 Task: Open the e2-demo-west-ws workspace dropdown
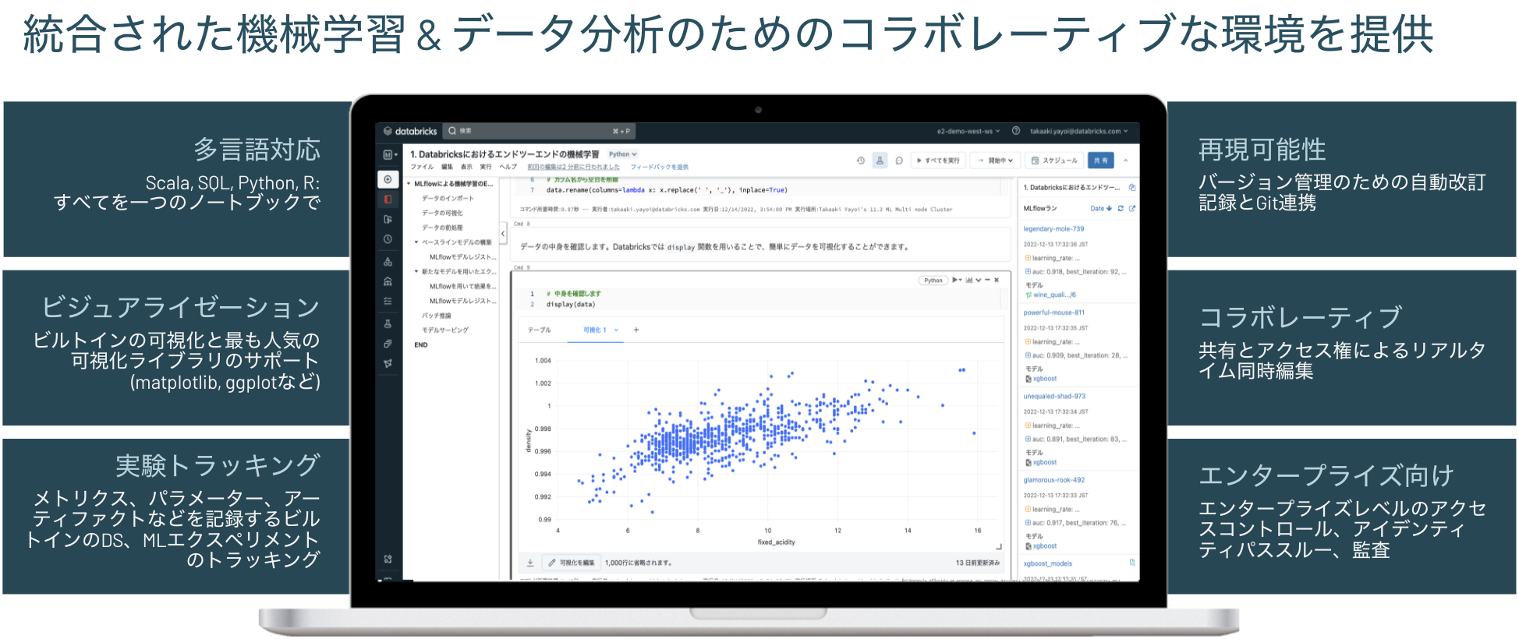968,131
